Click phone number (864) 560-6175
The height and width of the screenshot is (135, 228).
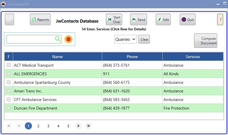(116, 82)
